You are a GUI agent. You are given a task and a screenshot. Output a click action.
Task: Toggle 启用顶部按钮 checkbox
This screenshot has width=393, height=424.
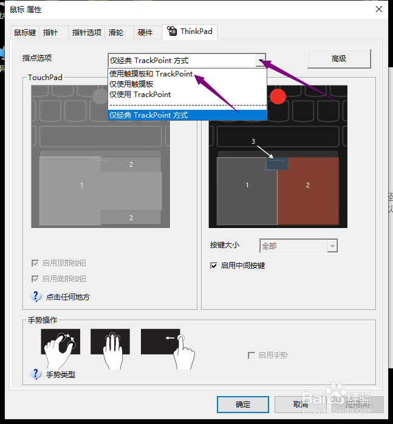click(x=35, y=263)
